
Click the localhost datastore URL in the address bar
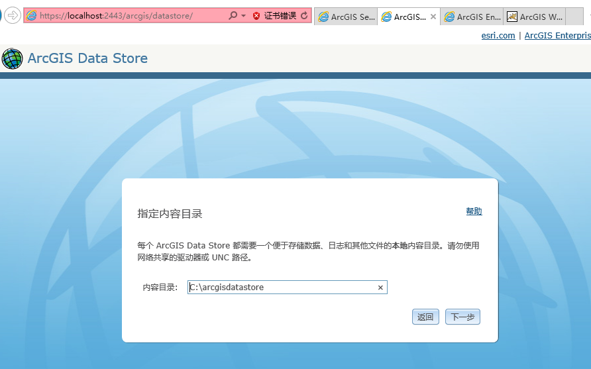(116, 16)
